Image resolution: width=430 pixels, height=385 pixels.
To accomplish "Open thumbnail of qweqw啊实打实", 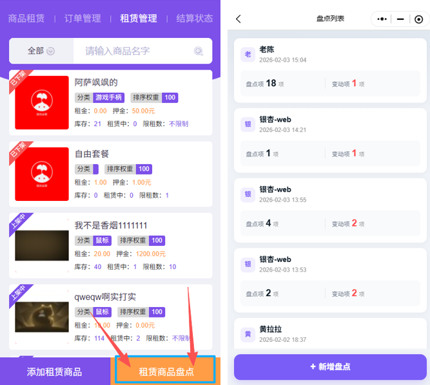I will coord(42,317).
